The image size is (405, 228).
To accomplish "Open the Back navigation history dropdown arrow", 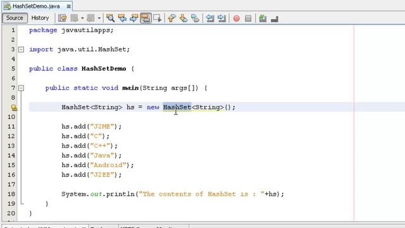I will (82, 18).
